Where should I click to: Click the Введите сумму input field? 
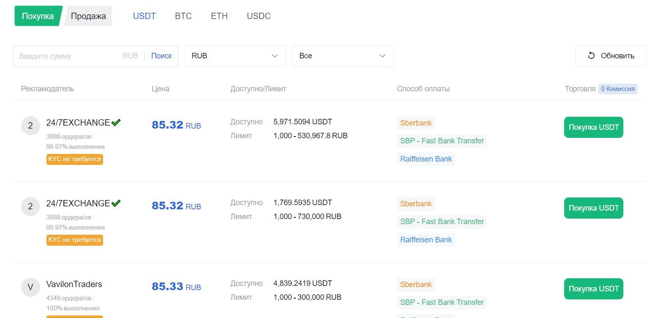pyautogui.click(x=70, y=56)
